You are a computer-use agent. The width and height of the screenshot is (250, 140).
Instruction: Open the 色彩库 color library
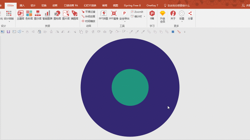(29, 15)
